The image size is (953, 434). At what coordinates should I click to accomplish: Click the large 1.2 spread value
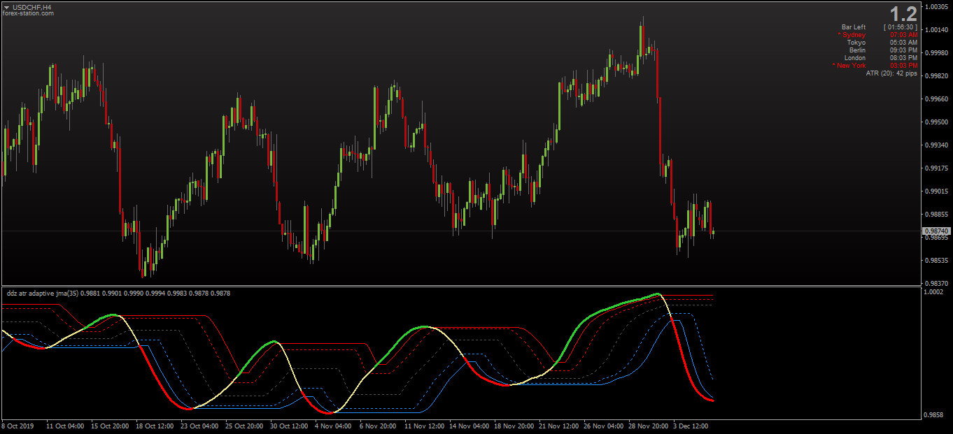[x=903, y=13]
